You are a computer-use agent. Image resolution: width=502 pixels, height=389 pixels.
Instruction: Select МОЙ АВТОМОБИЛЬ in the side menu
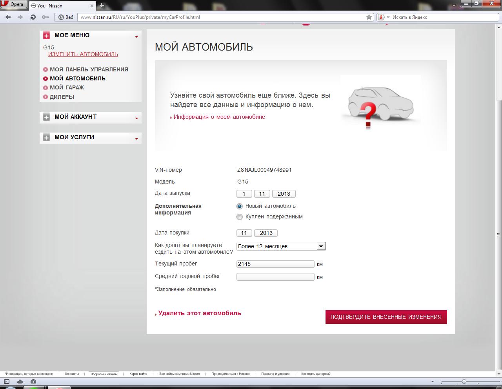click(78, 78)
